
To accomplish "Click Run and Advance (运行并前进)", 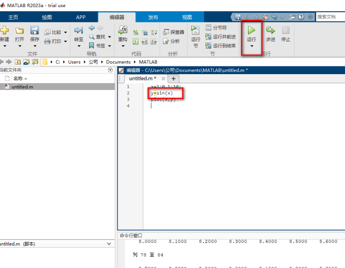I will pyautogui.click(x=220, y=36).
